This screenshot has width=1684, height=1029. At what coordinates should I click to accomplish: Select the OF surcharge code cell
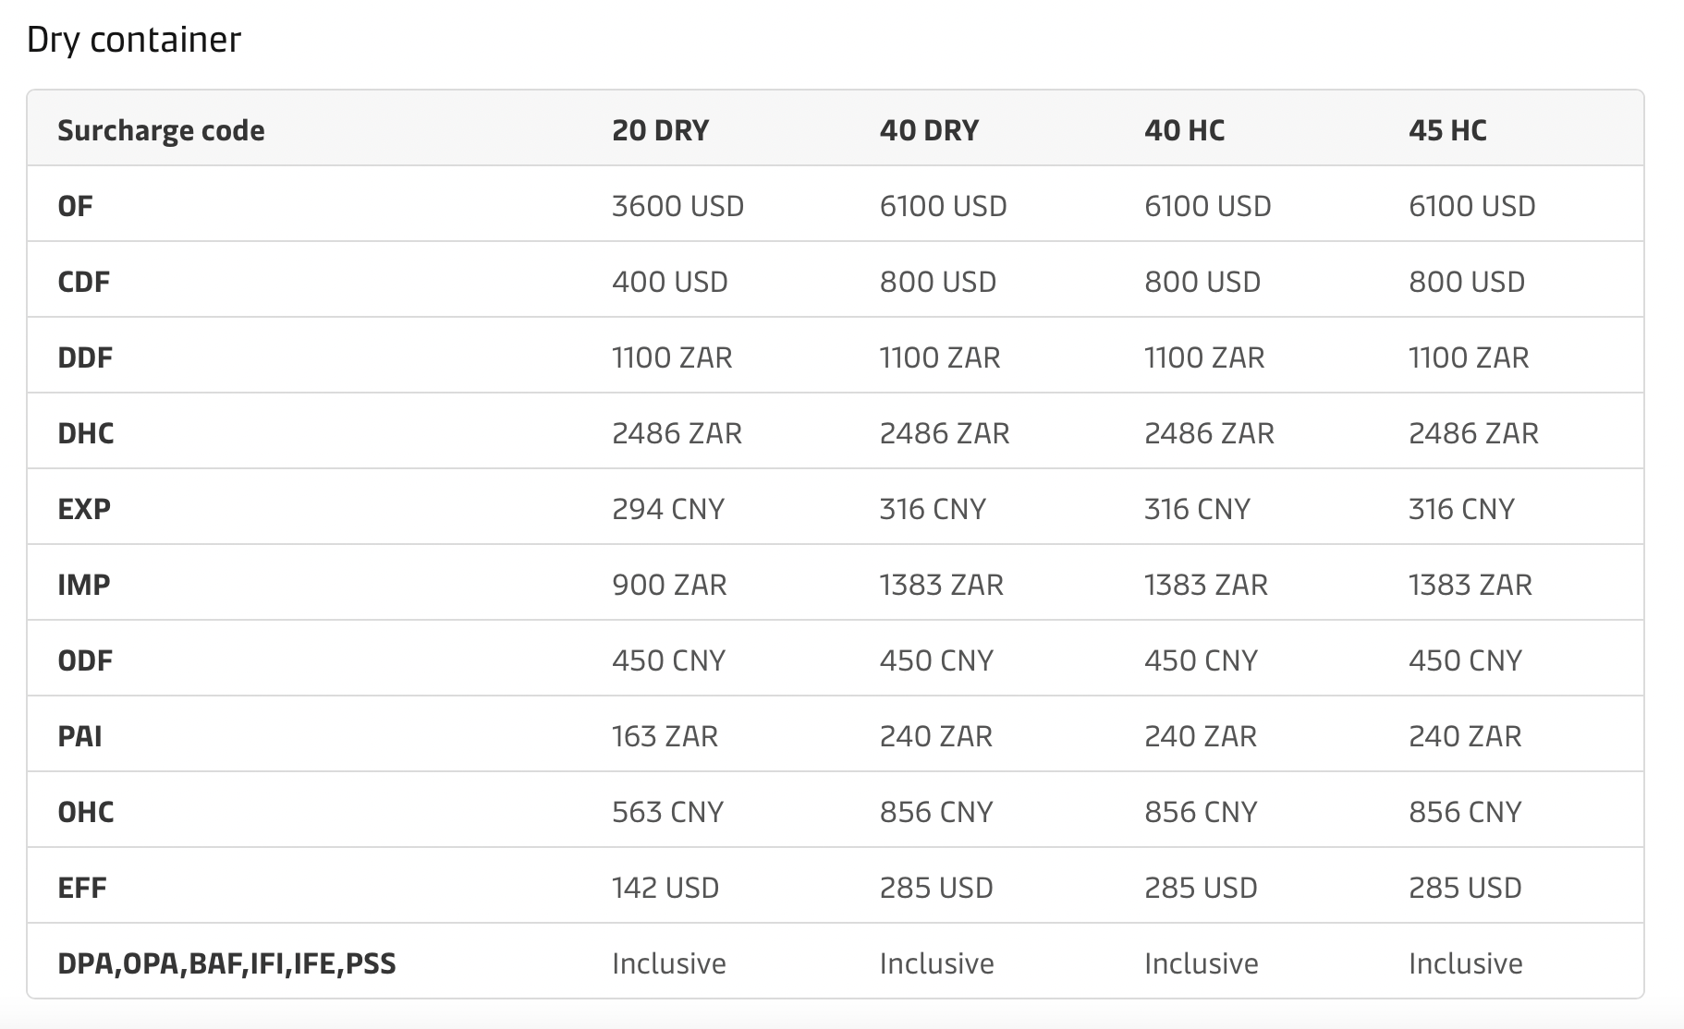(75, 206)
